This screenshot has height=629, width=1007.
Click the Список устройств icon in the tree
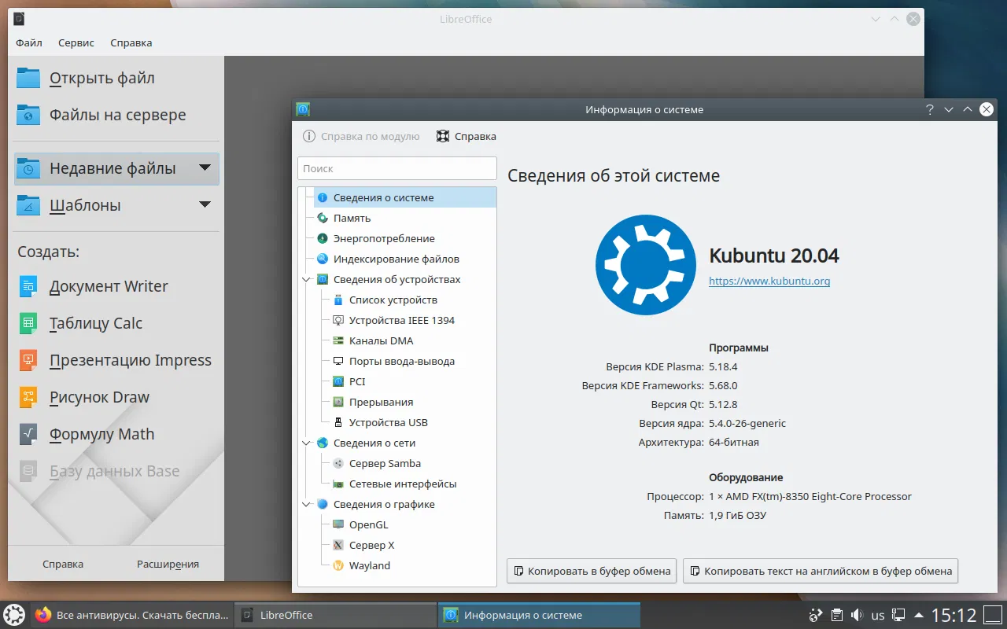[x=338, y=300]
